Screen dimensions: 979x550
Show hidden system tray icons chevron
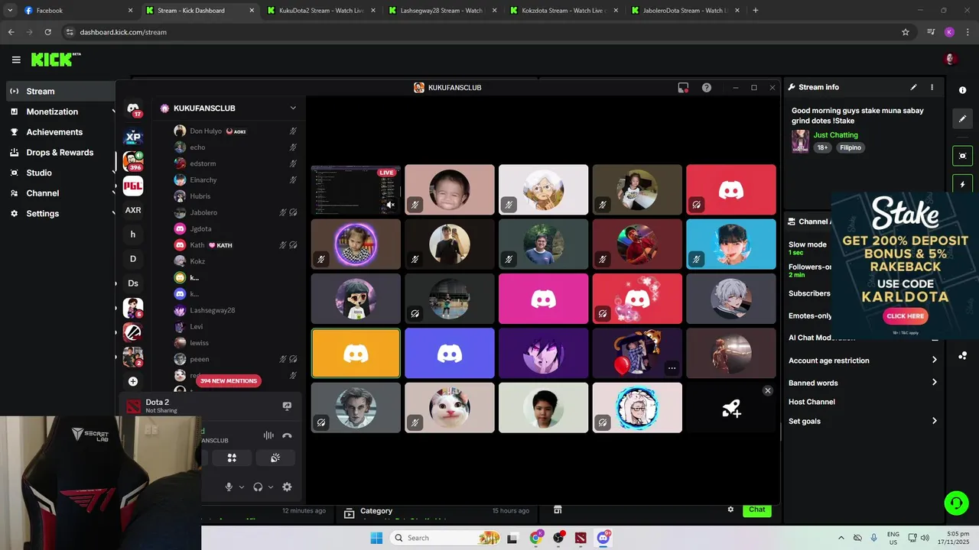[x=841, y=538]
